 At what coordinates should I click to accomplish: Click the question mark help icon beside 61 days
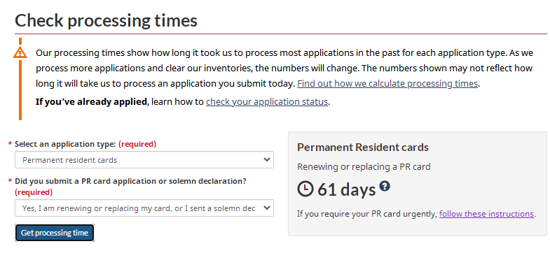385,186
